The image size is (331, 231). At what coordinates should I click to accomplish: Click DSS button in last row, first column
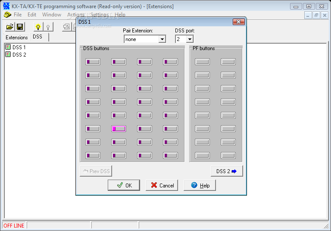click(x=93, y=155)
